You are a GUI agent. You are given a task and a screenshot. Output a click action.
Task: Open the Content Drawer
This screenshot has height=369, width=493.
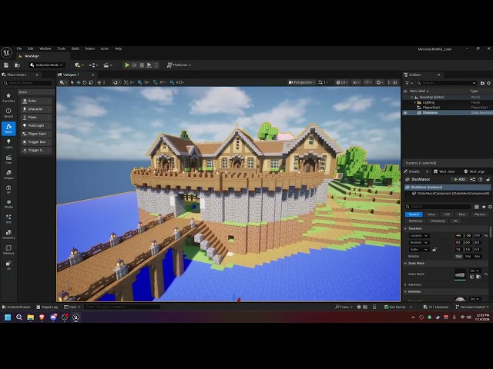(16, 307)
